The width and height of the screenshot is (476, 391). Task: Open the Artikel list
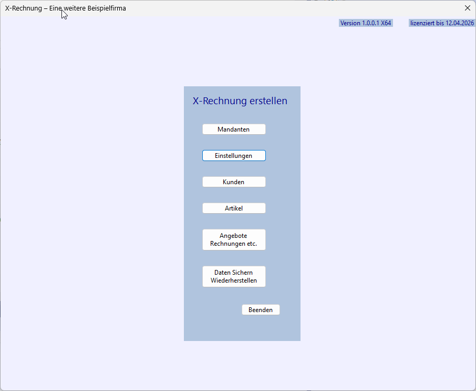pyautogui.click(x=234, y=208)
